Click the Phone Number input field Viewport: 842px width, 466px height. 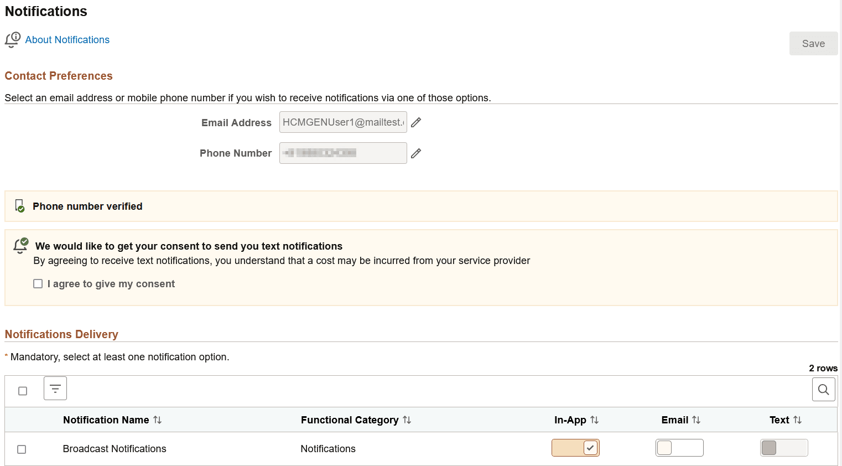click(342, 153)
